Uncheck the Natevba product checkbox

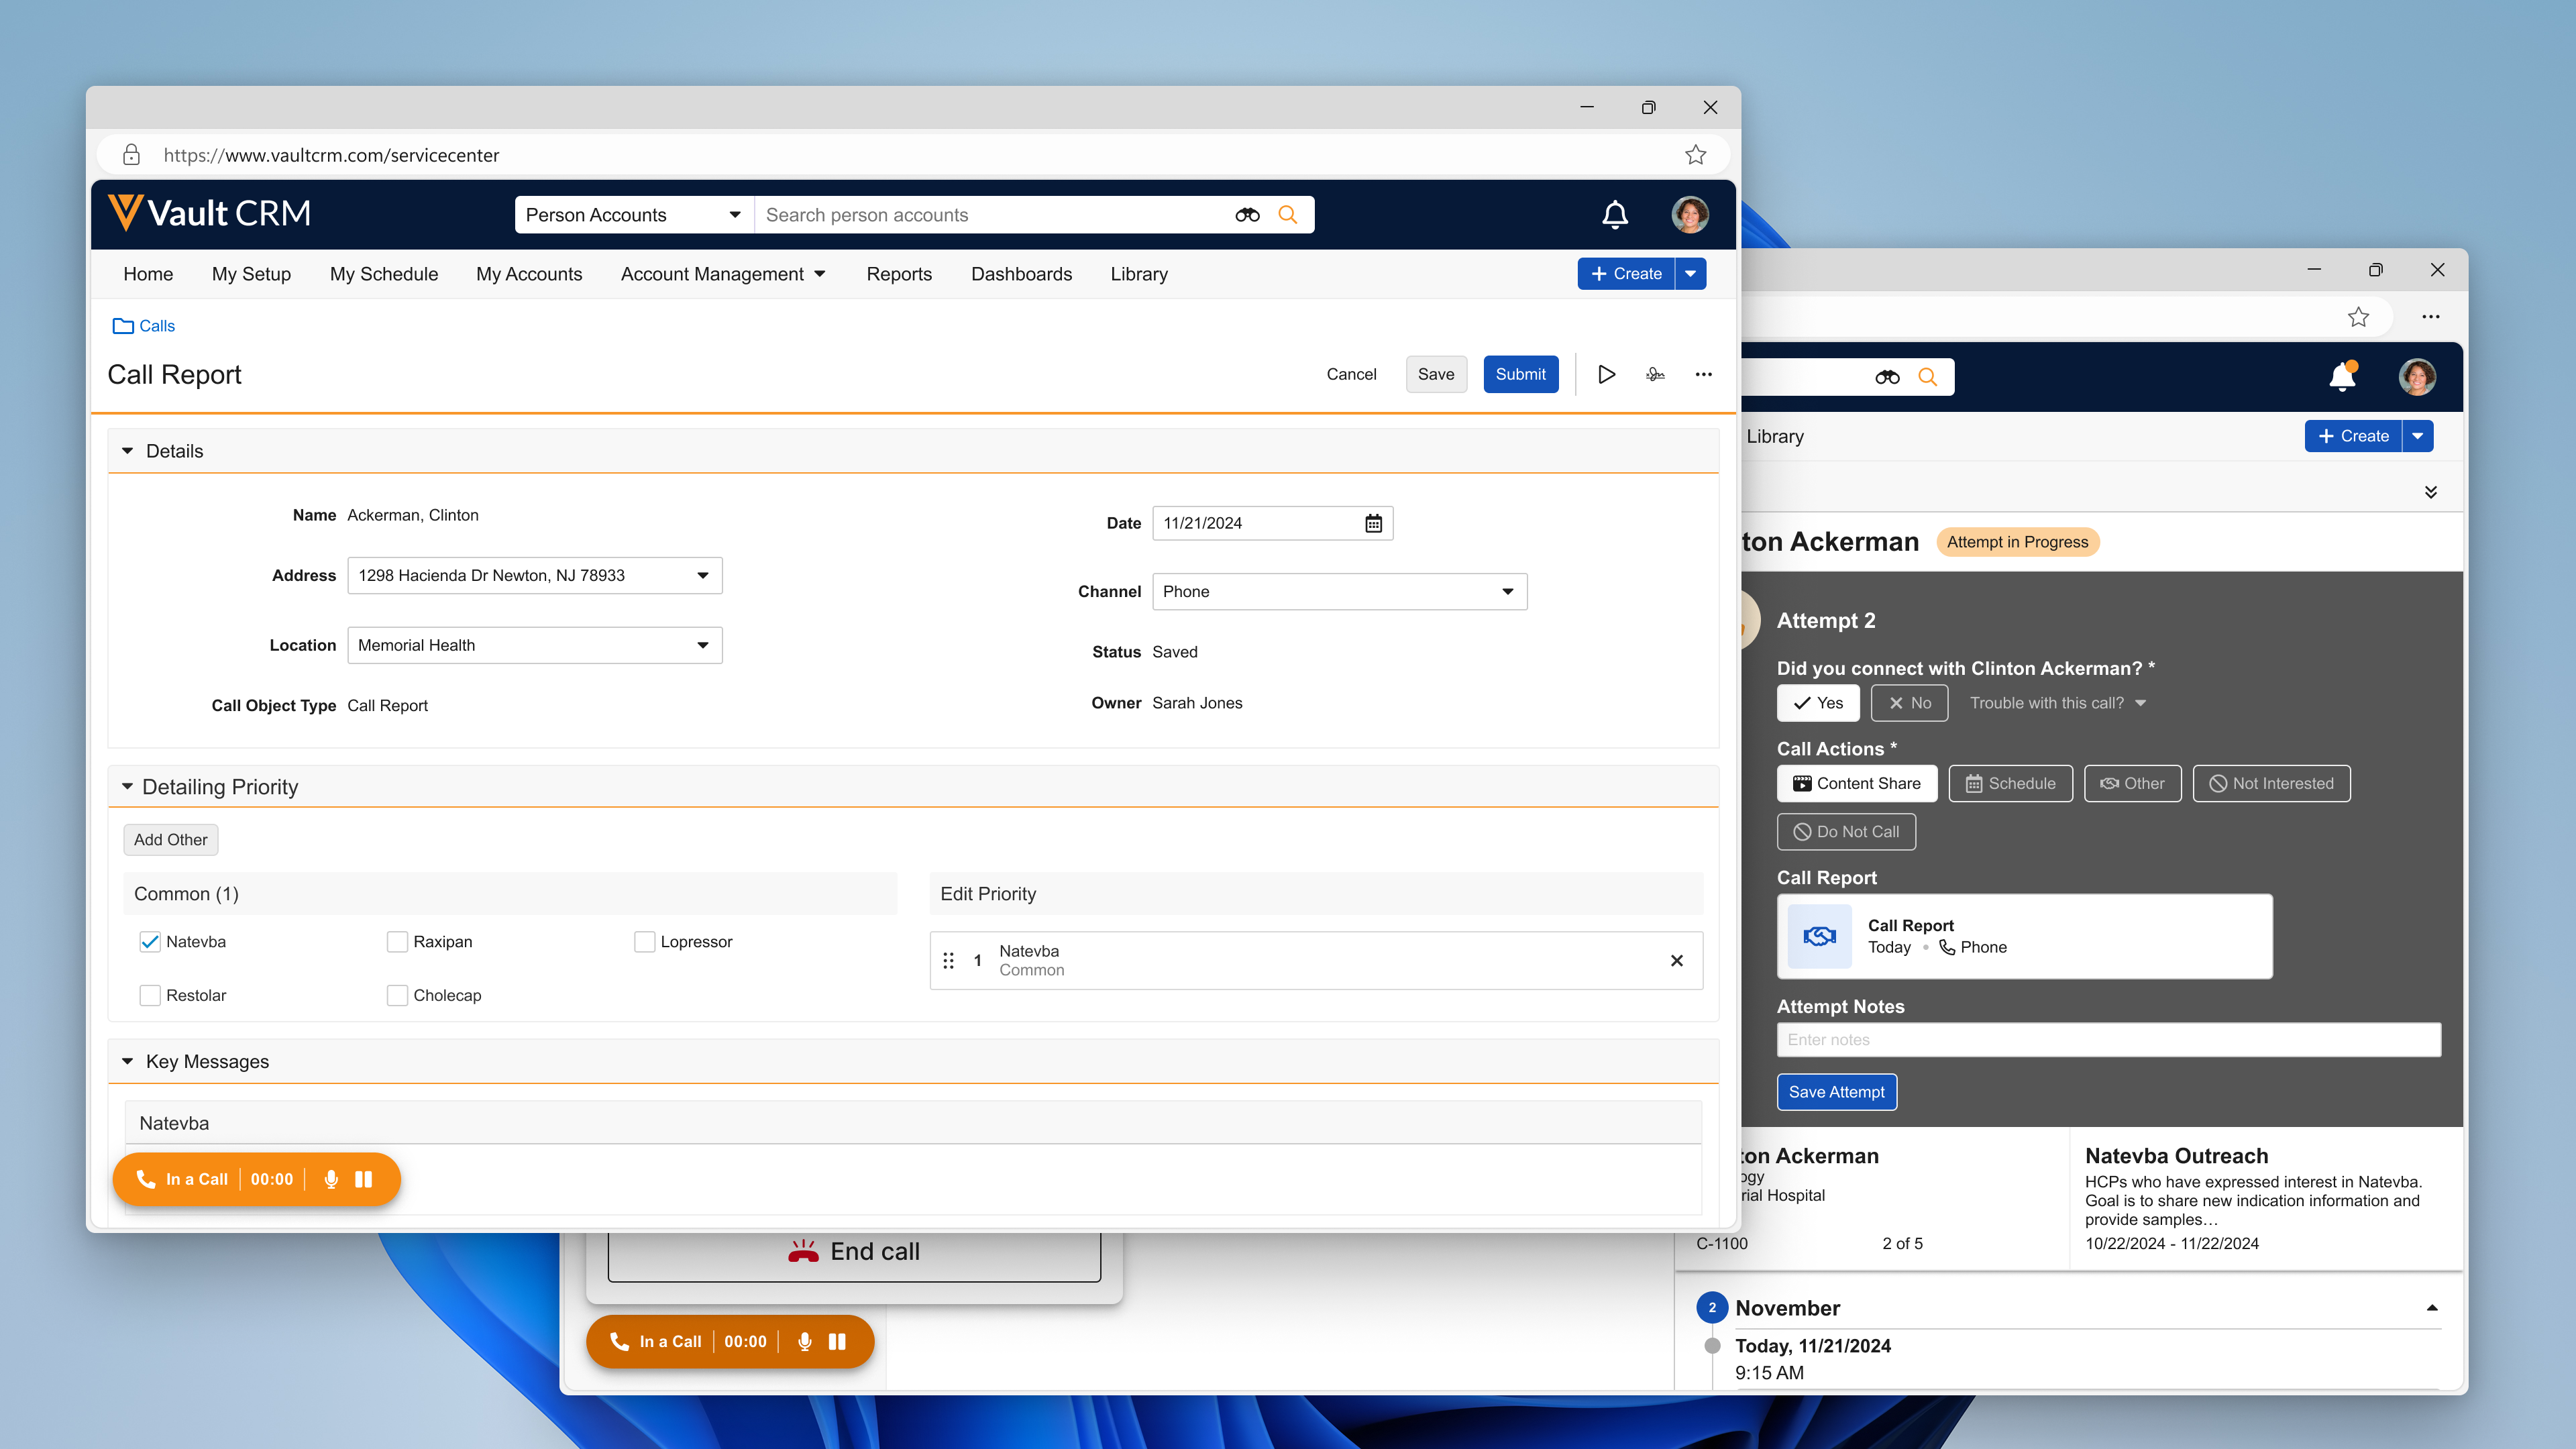point(150,941)
